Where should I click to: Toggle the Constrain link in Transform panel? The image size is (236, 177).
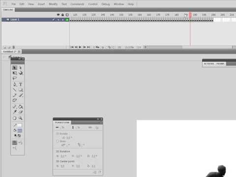90,127
